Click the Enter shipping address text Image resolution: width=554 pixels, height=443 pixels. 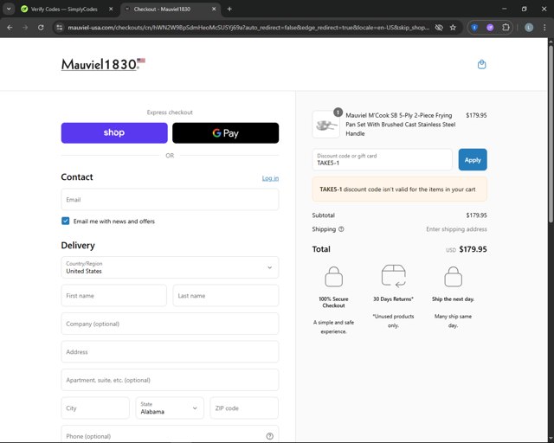tap(456, 229)
